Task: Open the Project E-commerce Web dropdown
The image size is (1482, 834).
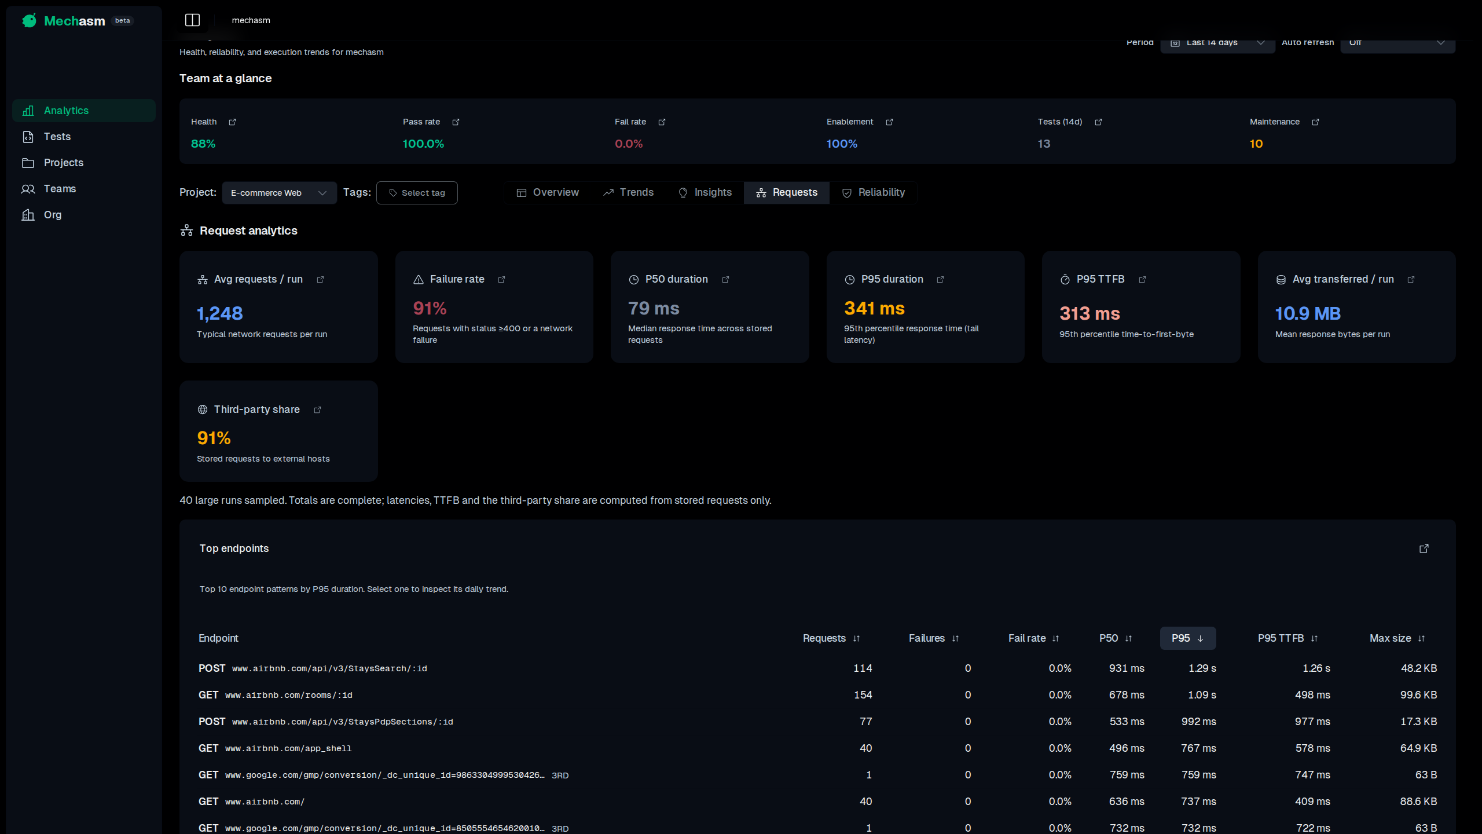Action: click(279, 193)
